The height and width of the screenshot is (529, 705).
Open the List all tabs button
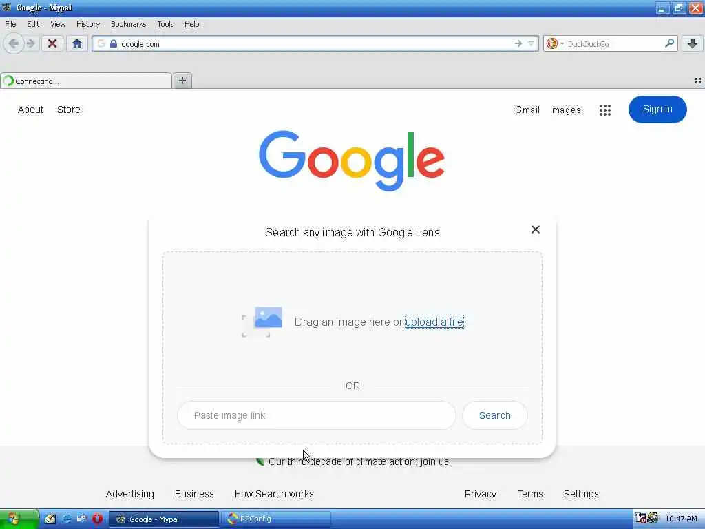tap(698, 81)
